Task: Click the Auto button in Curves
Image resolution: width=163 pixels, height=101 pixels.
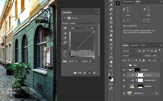Action: (x=92, y=28)
